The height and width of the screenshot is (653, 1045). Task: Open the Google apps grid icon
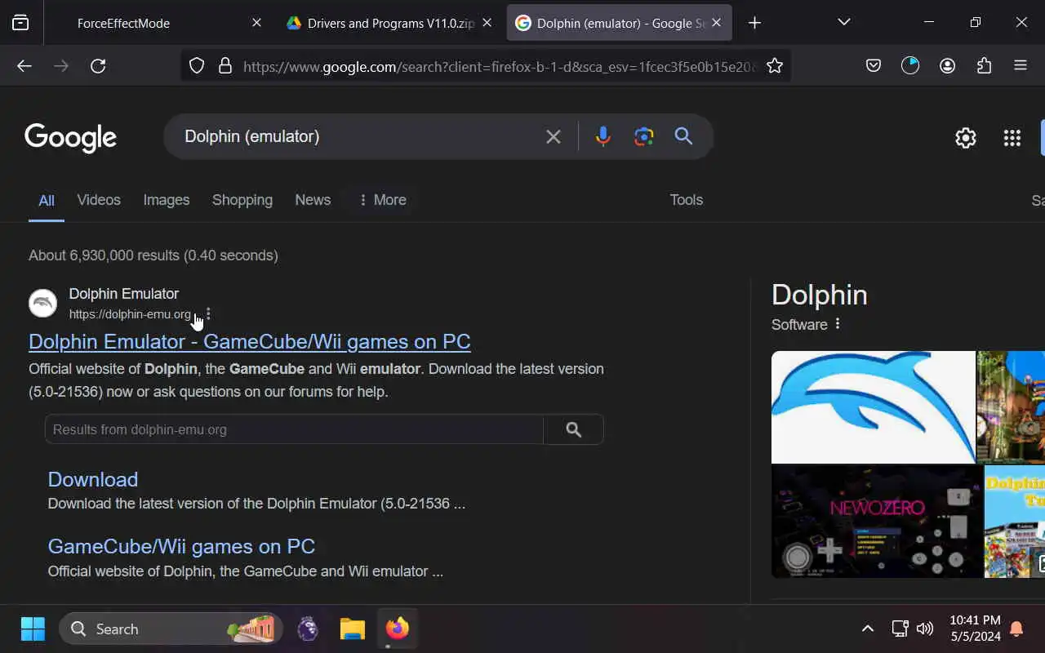point(1012,138)
